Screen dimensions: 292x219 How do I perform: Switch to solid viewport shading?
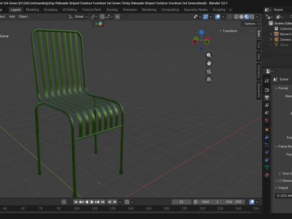pyautogui.click(x=242, y=16)
